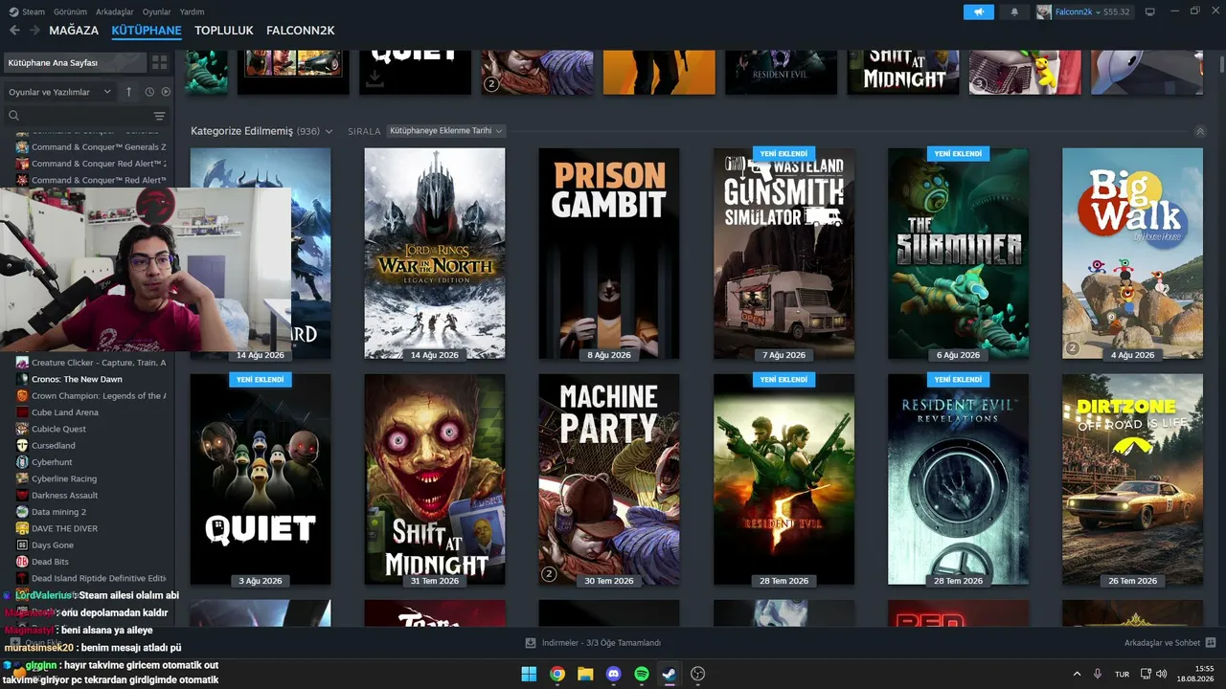Filter game list by ready to play

pyautogui.click(x=166, y=92)
